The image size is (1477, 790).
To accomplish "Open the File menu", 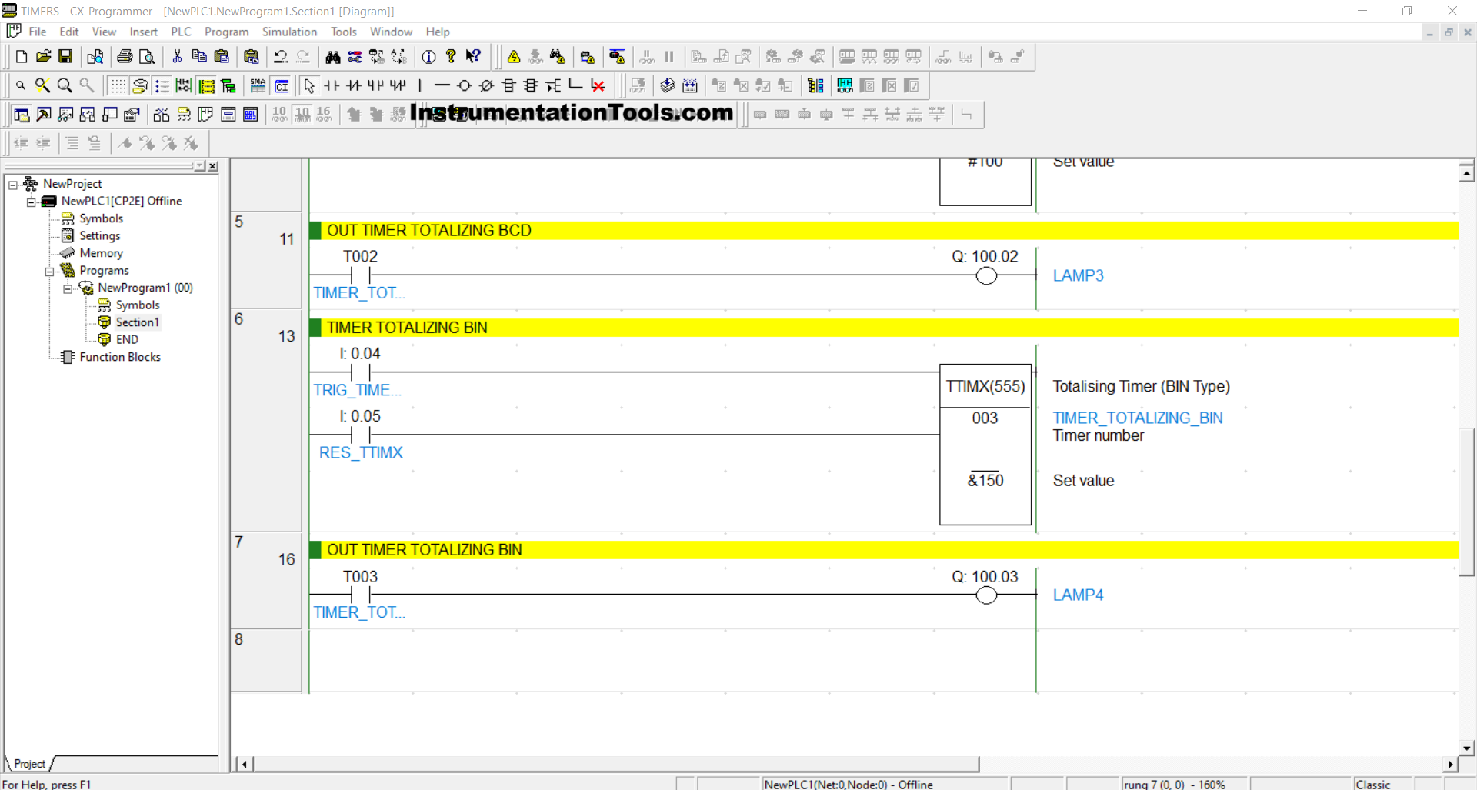I will pos(37,32).
